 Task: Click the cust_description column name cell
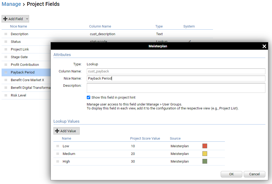pos(102,34)
